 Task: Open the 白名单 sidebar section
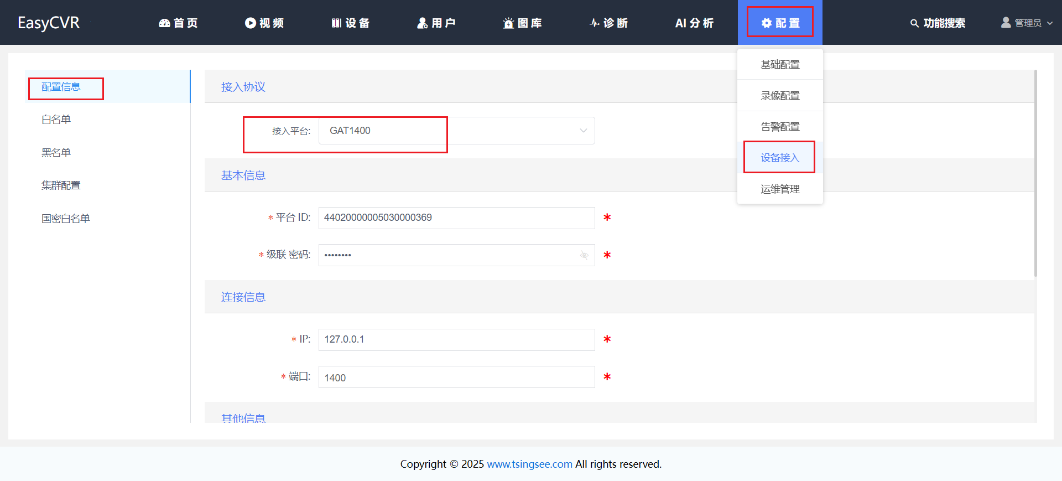click(56, 120)
